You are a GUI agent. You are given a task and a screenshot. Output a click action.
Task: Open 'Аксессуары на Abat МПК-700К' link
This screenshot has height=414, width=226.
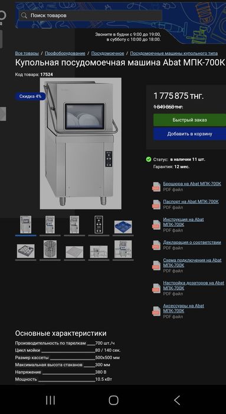click(184, 309)
